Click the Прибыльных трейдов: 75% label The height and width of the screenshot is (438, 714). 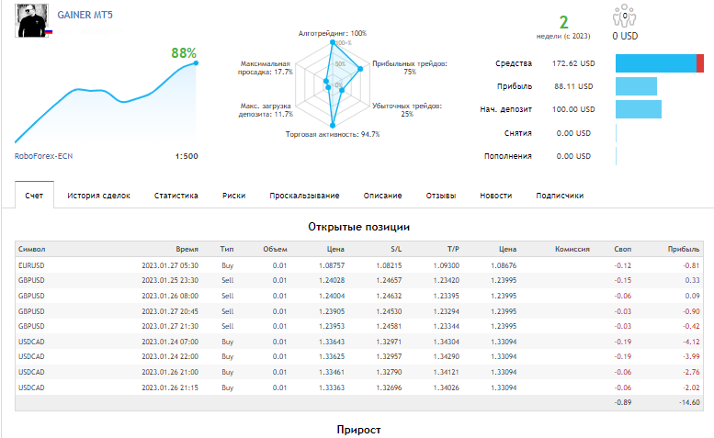point(409,68)
